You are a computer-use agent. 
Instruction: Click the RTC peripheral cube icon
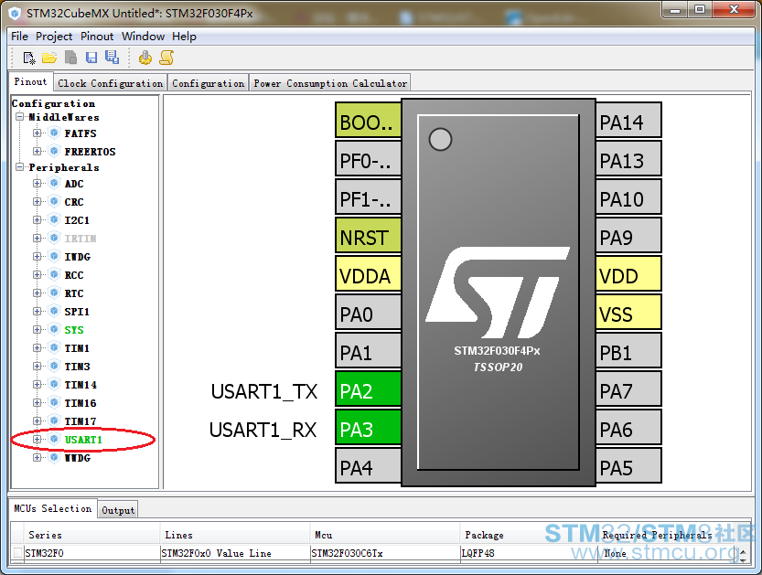pyautogui.click(x=55, y=293)
